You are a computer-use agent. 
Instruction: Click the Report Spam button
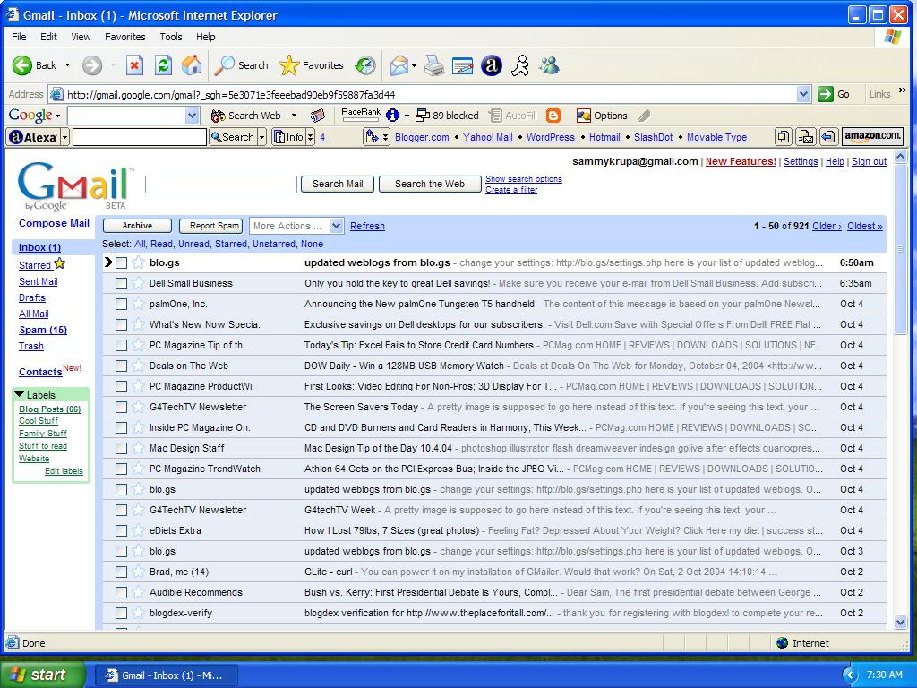coord(214,226)
